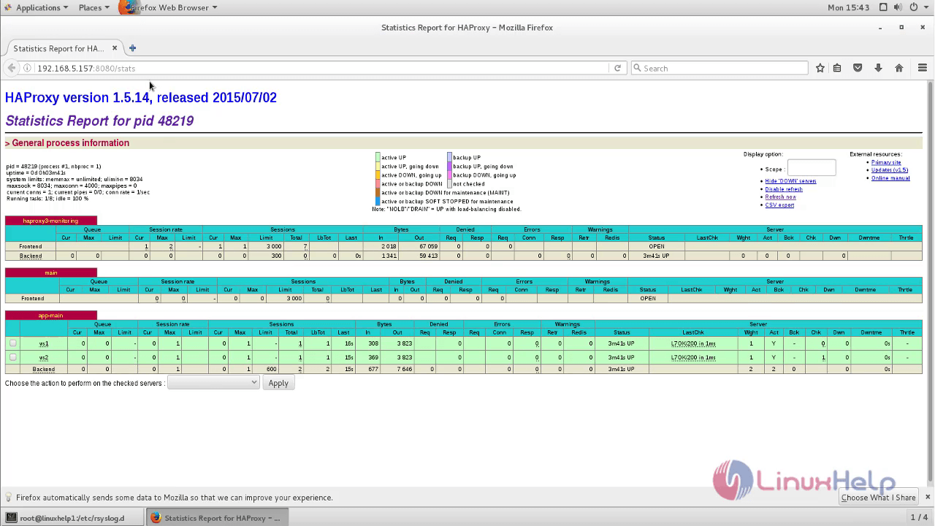Click the volume icon in the top panel
Image resolution: width=935 pixels, height=526 pixels.
pos(898,7)
